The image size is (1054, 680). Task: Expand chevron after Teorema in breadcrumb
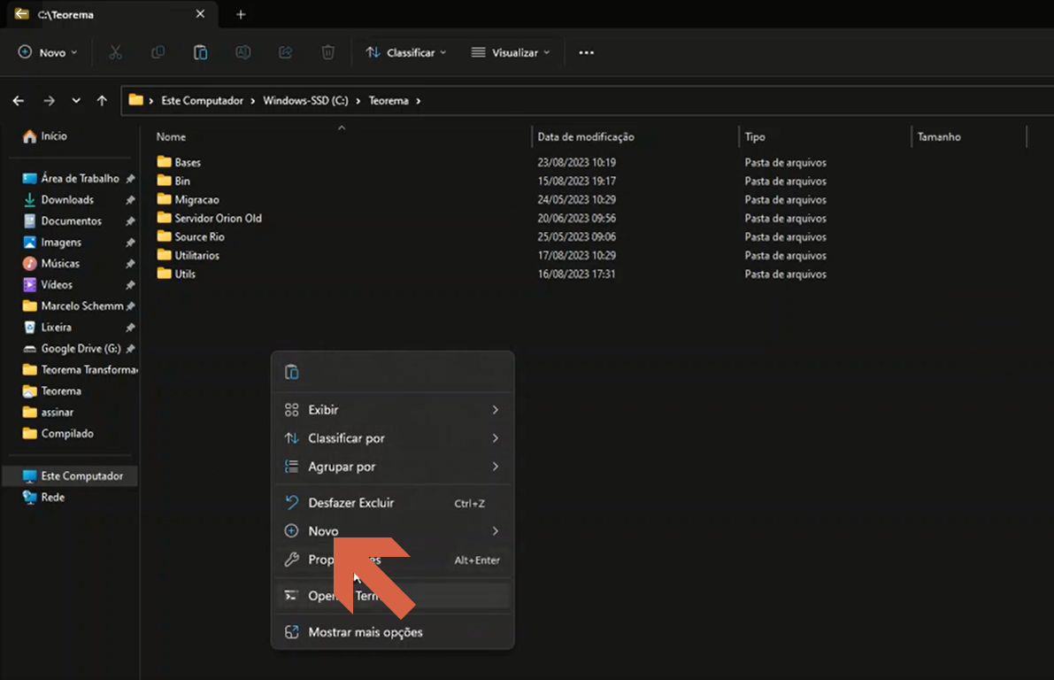point(418,100)
